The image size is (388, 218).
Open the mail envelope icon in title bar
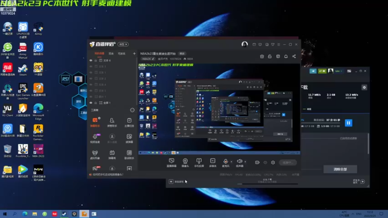point(254,45)
